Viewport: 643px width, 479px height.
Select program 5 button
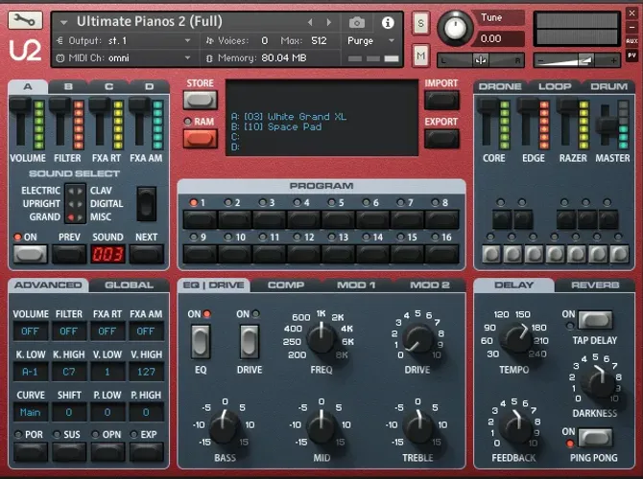pos(338,219)
